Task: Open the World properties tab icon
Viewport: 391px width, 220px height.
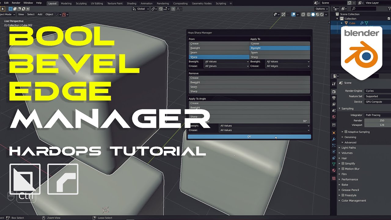Action: pos(334,117)
